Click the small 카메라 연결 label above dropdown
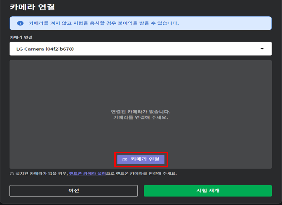282x205 pixels. [21, 37]
